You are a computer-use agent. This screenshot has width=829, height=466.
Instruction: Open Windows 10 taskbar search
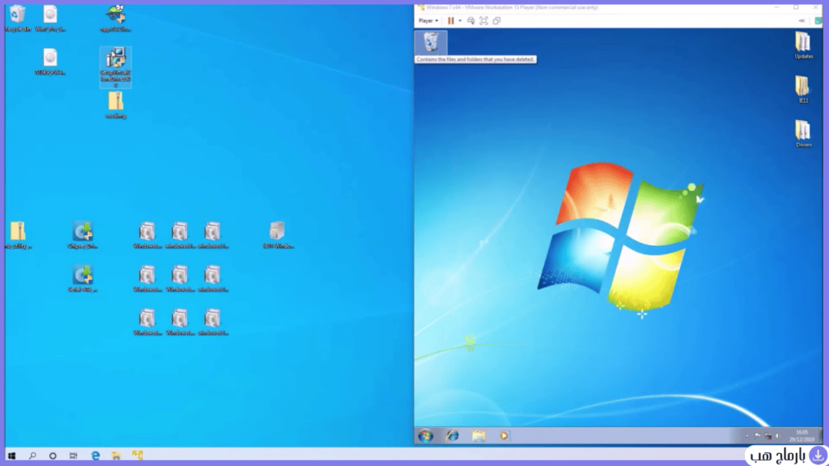[32, 455]
